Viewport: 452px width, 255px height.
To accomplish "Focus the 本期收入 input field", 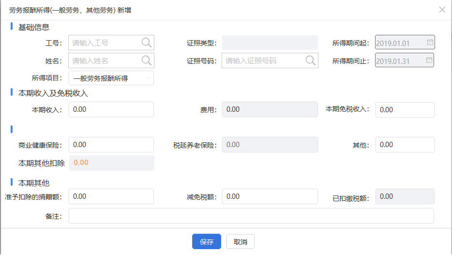I will [111, 109].
